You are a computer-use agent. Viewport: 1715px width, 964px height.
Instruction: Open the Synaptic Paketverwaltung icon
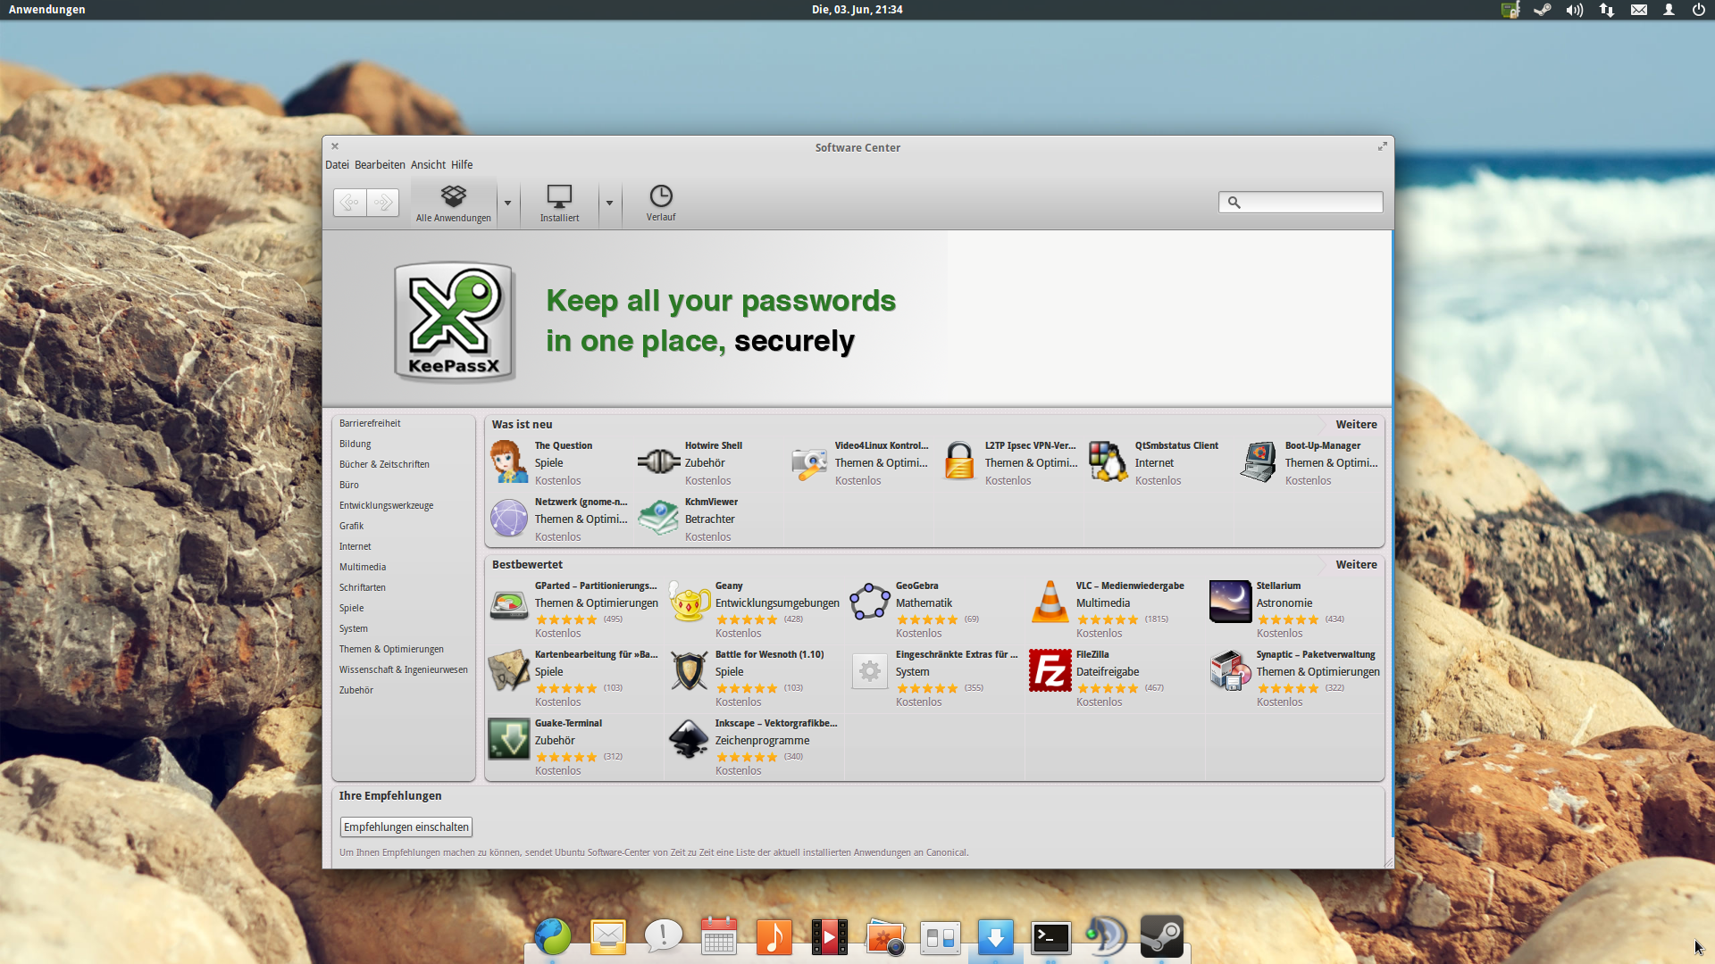click(1230, 670)
